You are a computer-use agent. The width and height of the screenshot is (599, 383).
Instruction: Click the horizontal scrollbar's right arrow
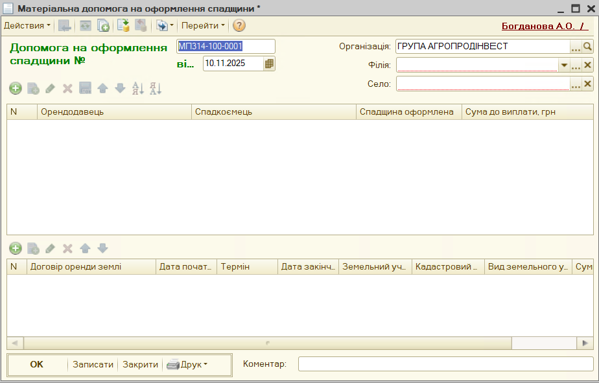point(585,343)
